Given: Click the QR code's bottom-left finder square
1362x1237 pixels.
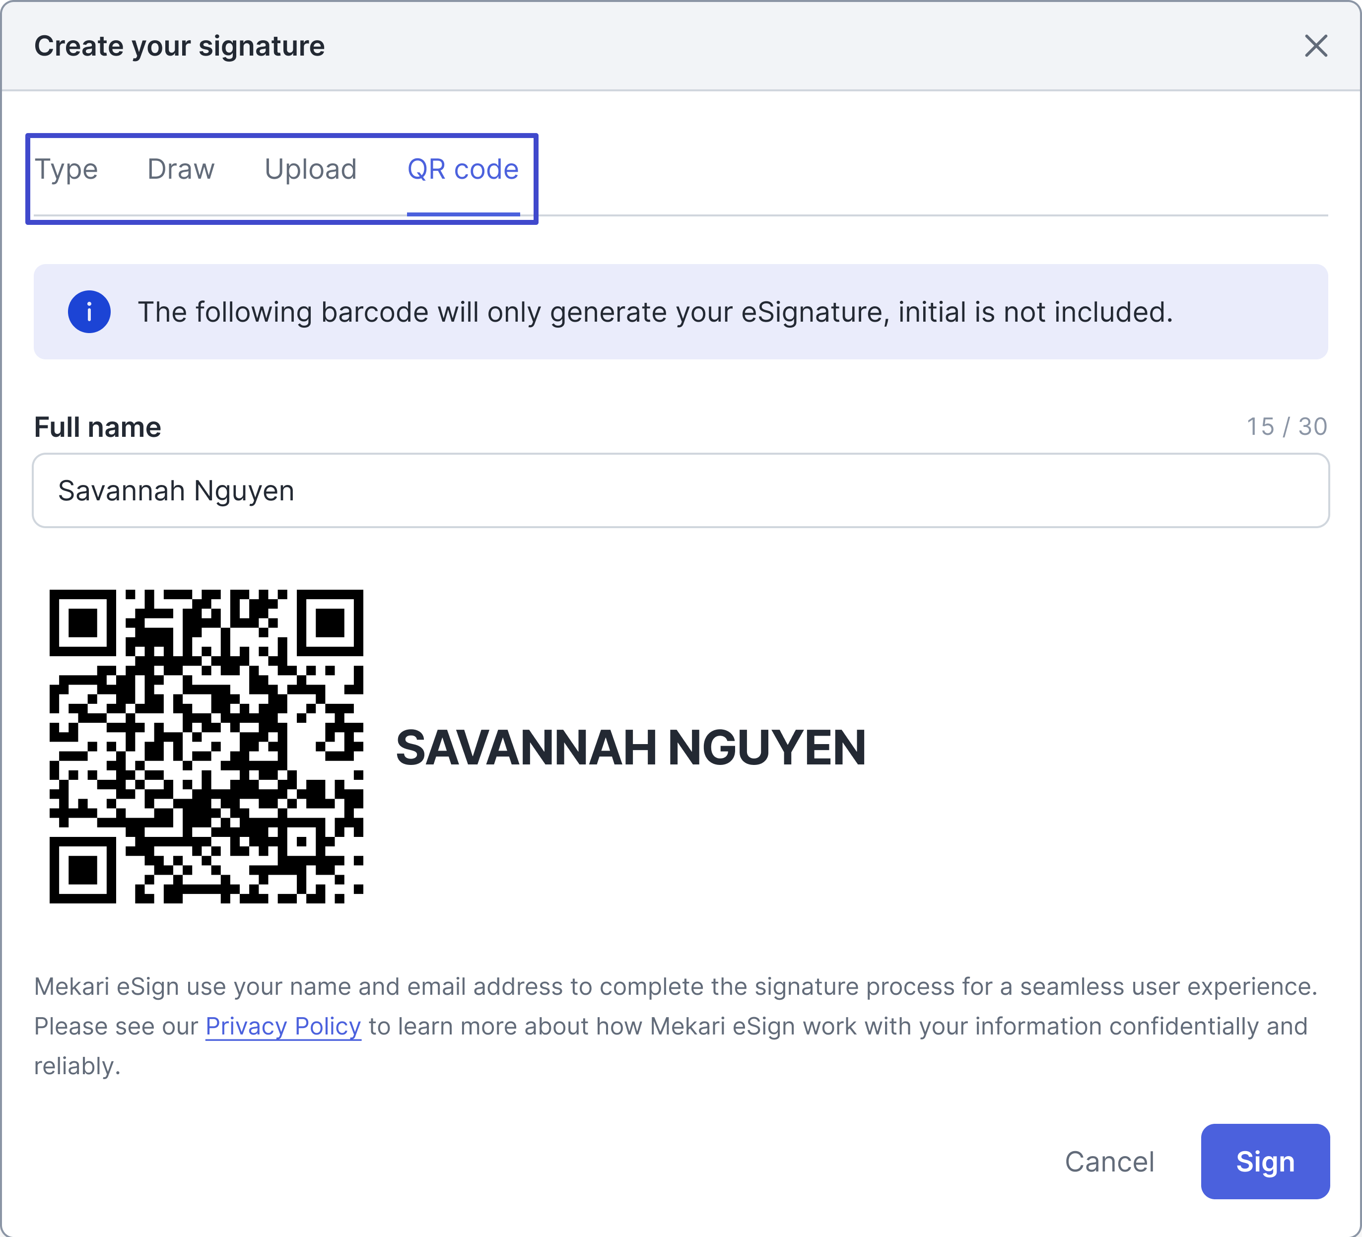Looking at the screenshot, I should [x=82, y=870].
